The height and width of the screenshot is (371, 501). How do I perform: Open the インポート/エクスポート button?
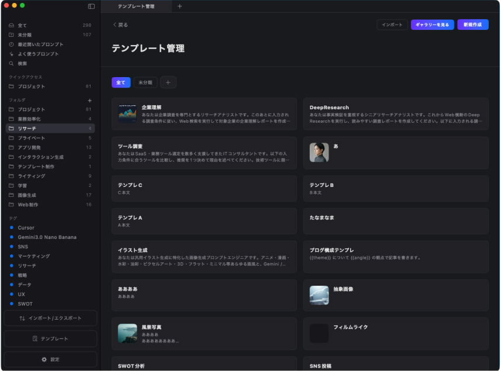(50, 318)
